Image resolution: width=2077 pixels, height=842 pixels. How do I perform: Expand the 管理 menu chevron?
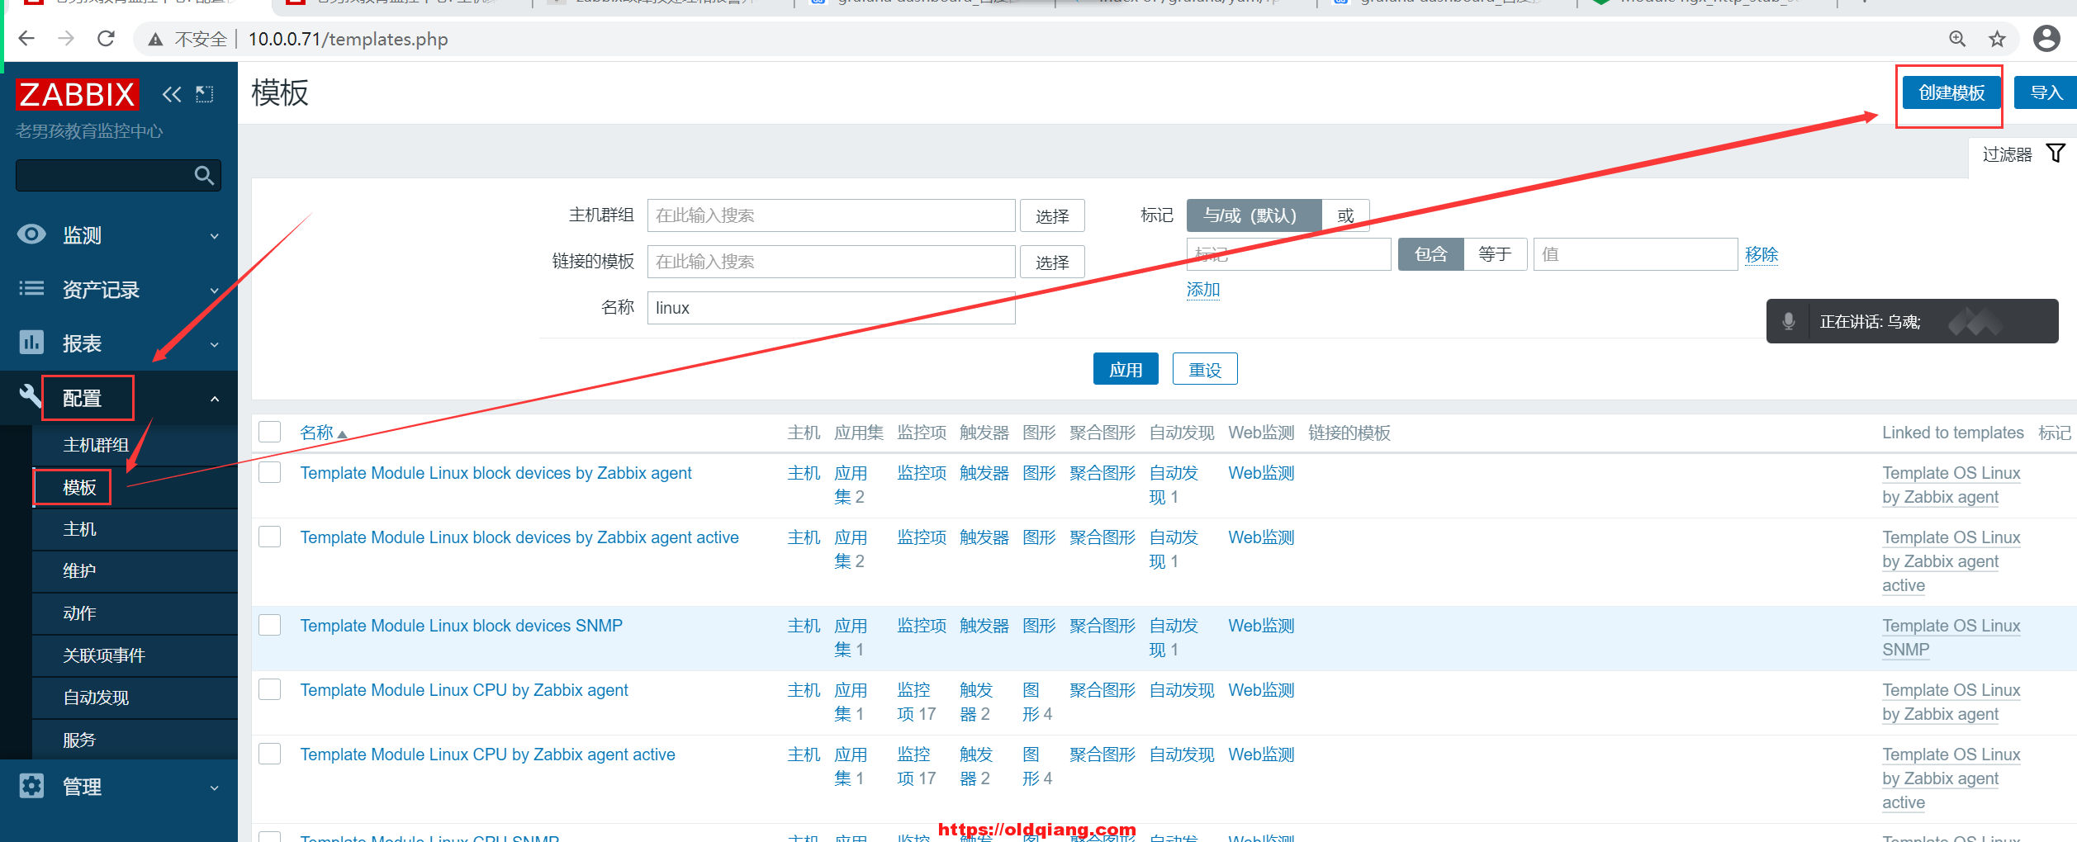click(x=215, y=788)
